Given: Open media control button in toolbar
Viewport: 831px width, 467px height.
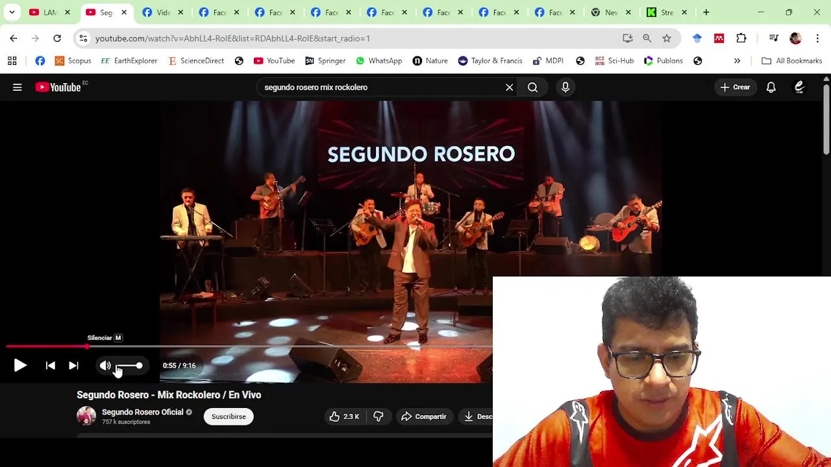Looking at the screenshot, I should click(773, 38).
